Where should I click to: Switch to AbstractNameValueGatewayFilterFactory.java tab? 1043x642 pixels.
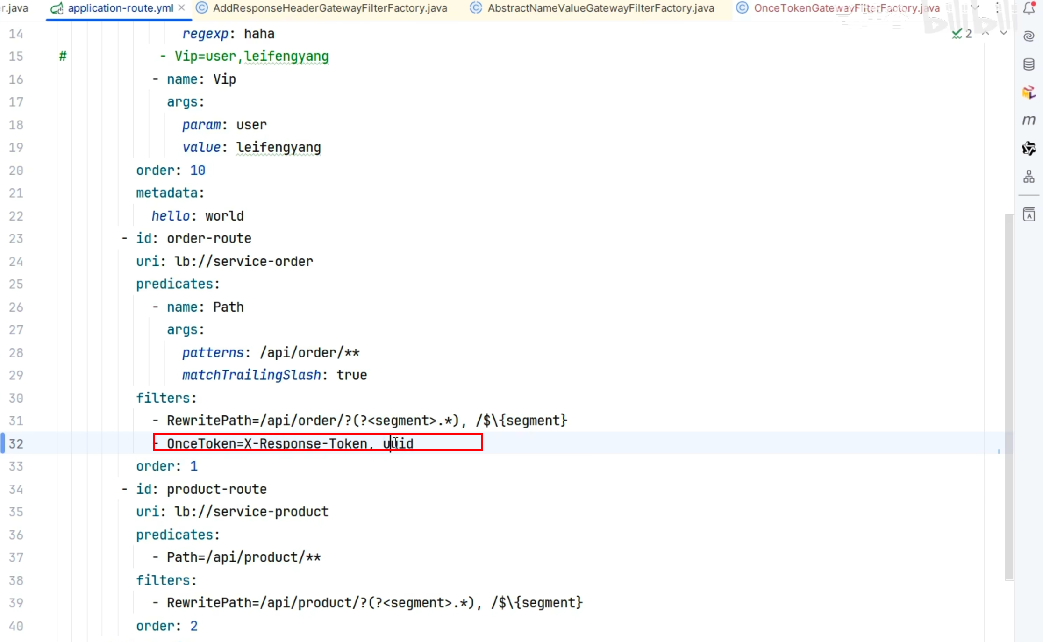click(x=600, y=8)
